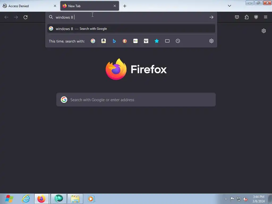Focus the 'Search with Google or enter address' box
Screen dimensions: 272x204
click(136, 100)
